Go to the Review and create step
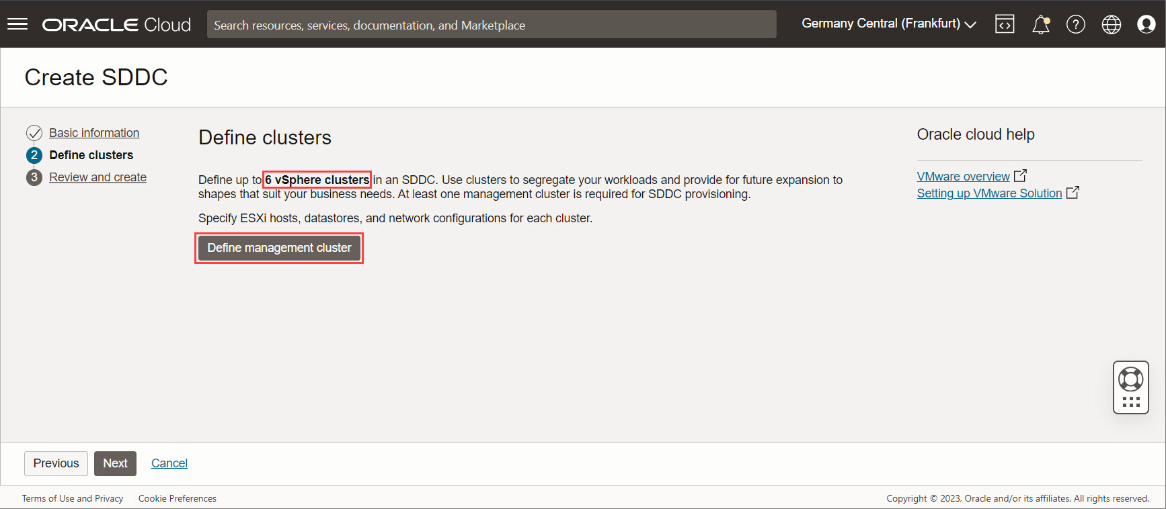This screenshot has height=509, width=1166. 98,177
